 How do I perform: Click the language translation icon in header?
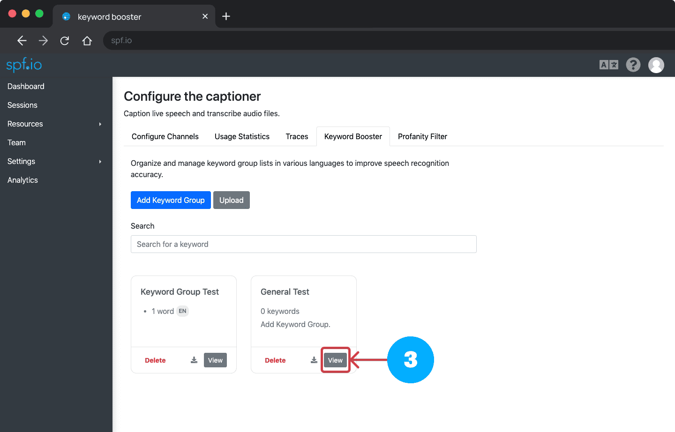(608, 65)
